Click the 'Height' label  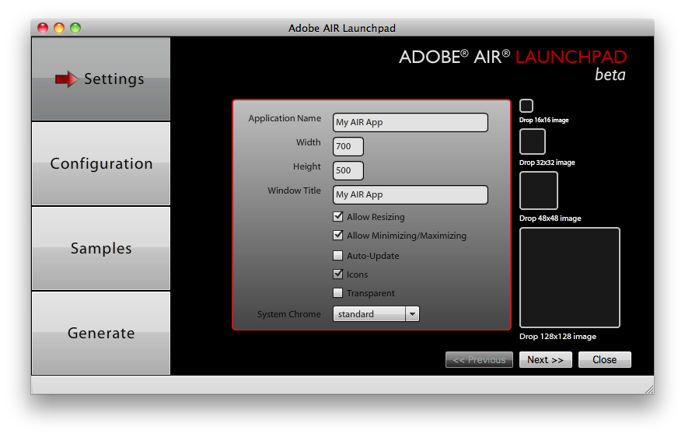pyautogui.click(x=306, y=166)
